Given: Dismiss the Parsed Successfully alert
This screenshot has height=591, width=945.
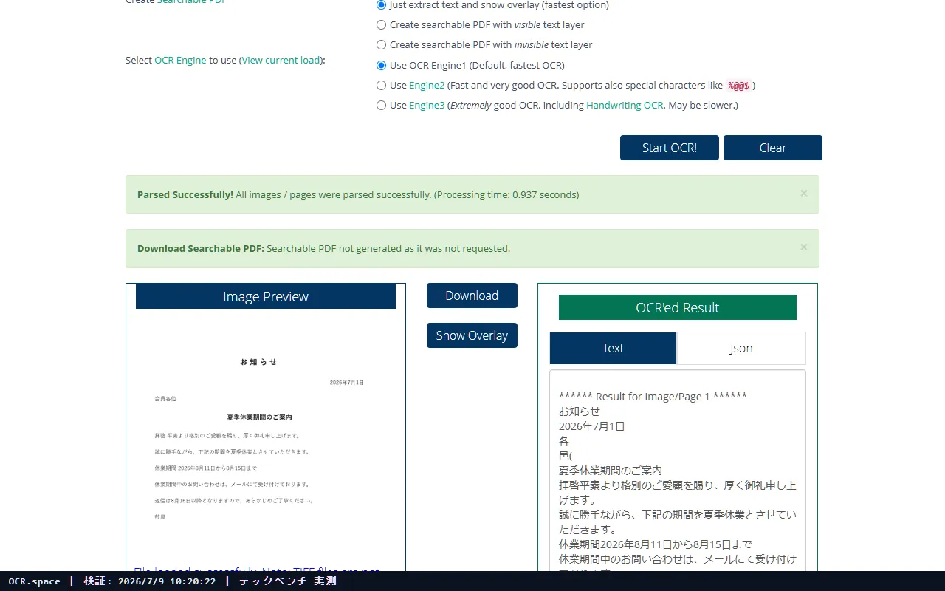Looking at the screenshot, I should [804, 194].
